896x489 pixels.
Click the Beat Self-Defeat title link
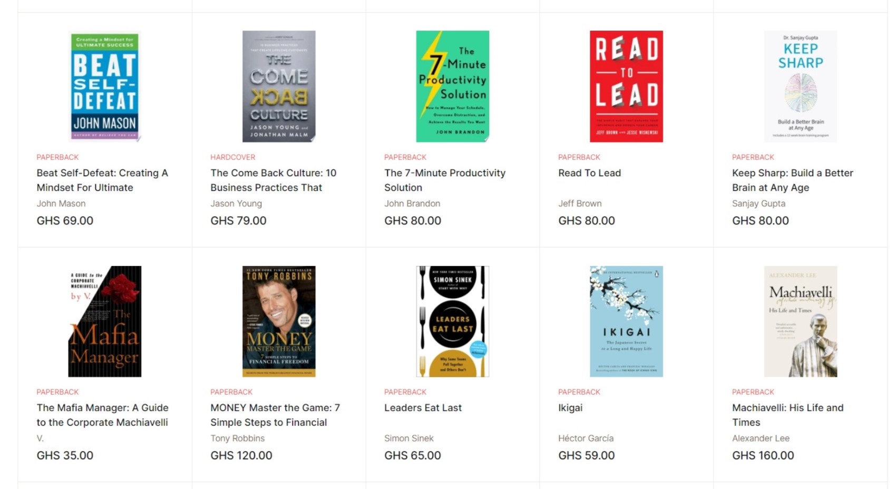pyautogui.click(x=102, y=180)
